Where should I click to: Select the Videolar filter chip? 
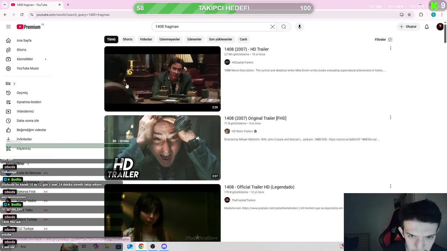tap(146, 39)
